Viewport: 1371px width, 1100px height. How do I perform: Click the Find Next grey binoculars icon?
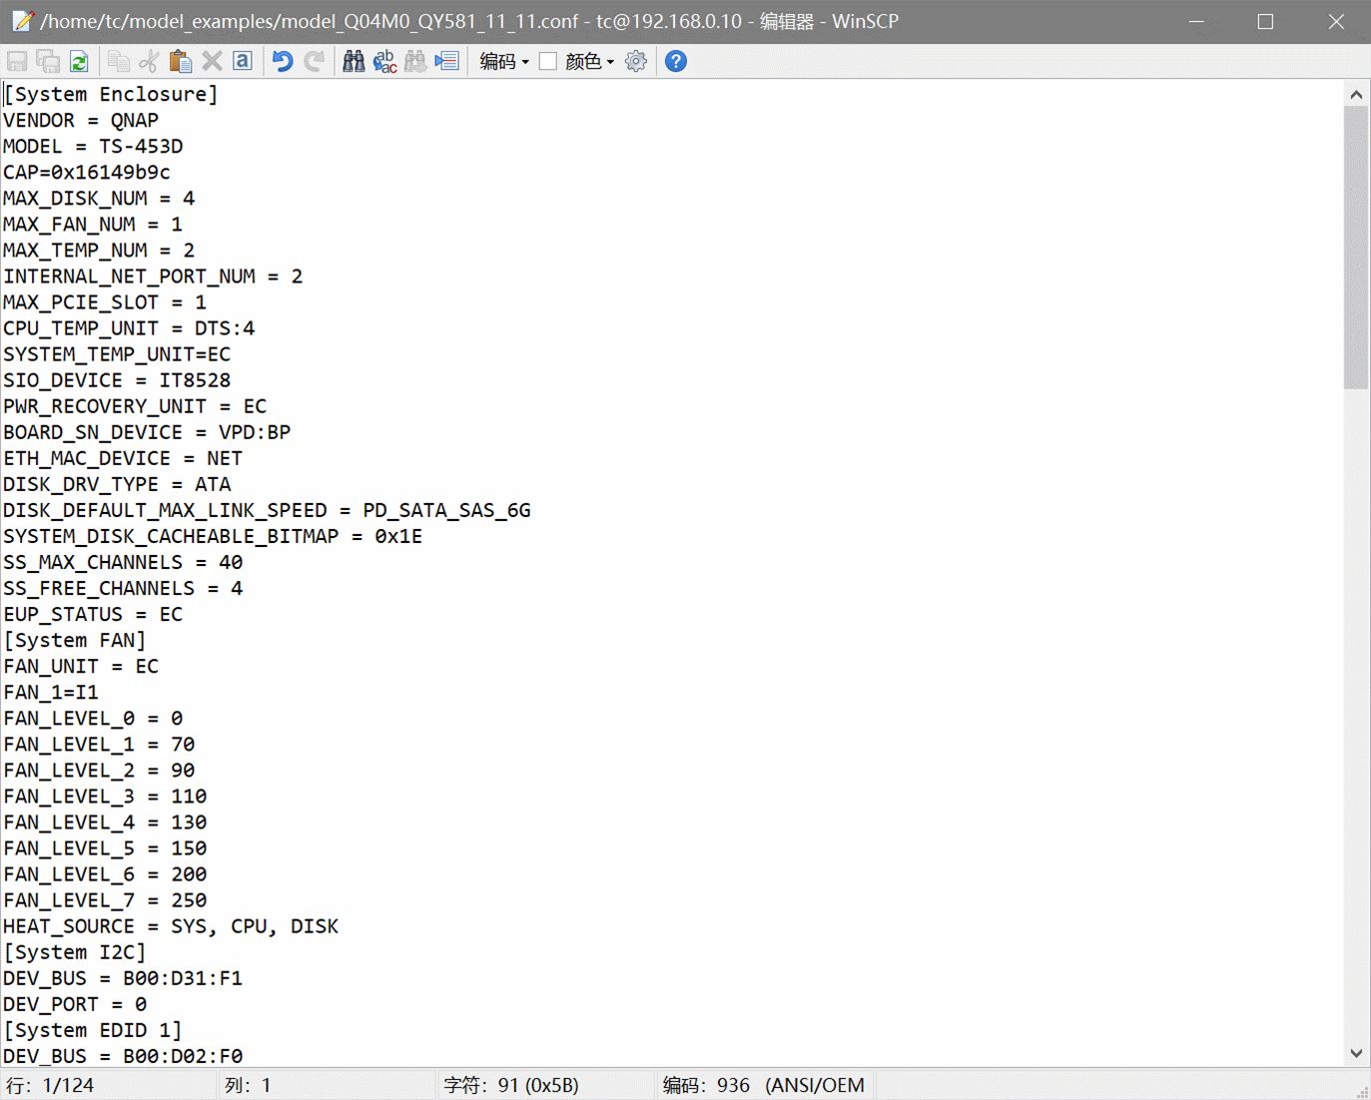415,61
